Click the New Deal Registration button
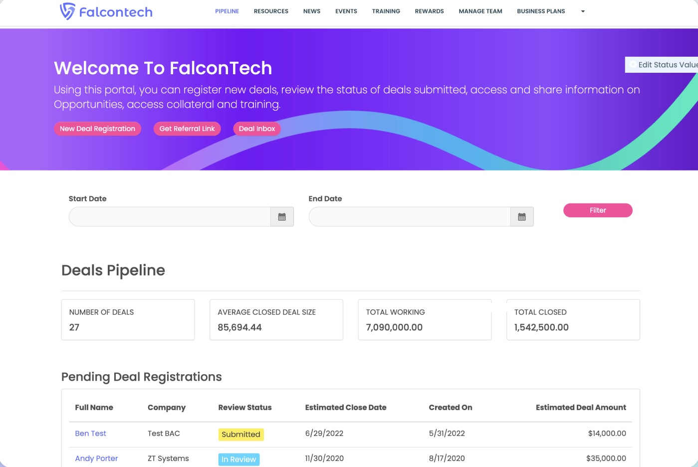The width and height of the screenshot is (698, 467). (x=97, y=129)
